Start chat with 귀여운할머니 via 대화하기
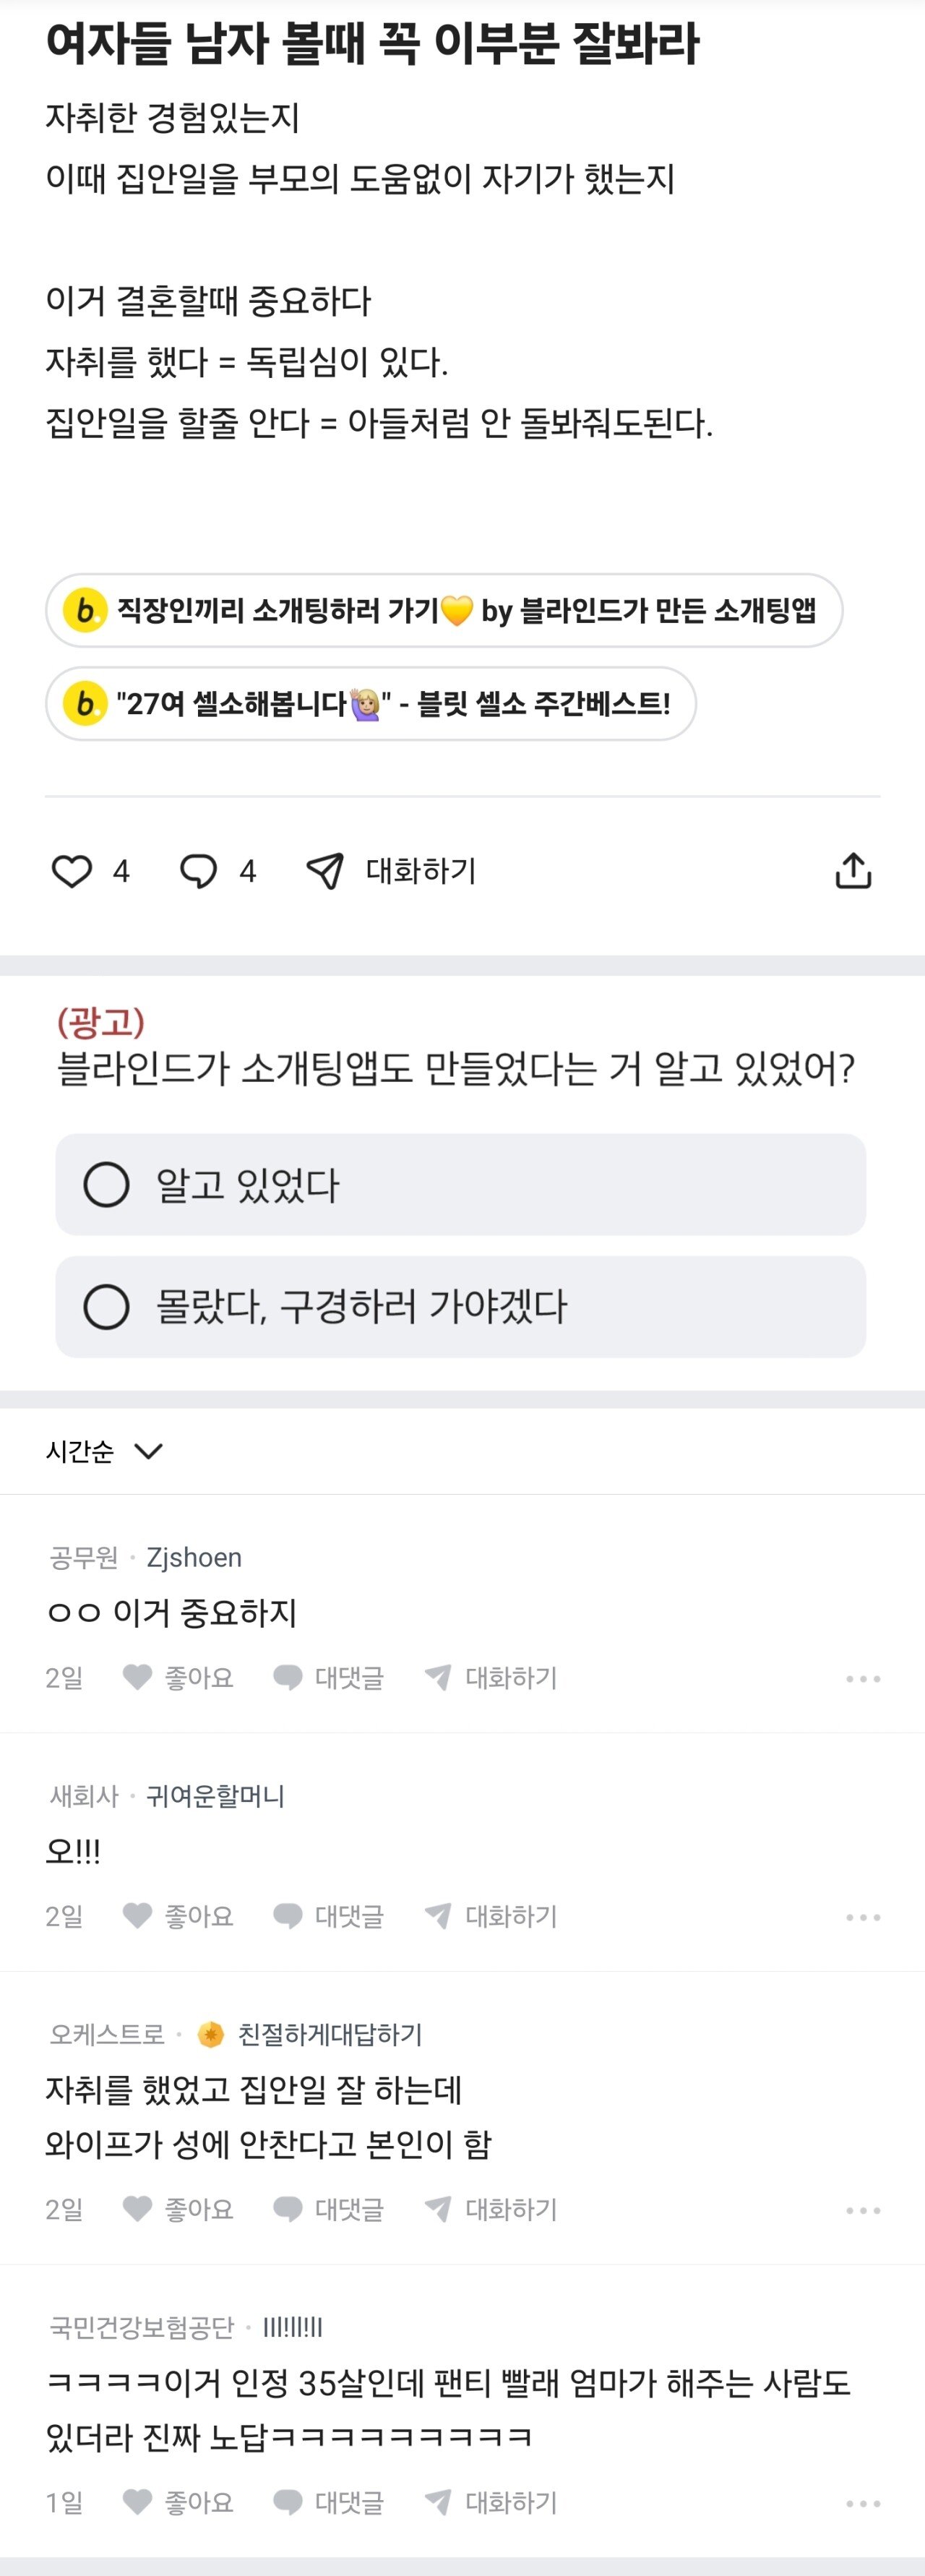 [491, 1915]
